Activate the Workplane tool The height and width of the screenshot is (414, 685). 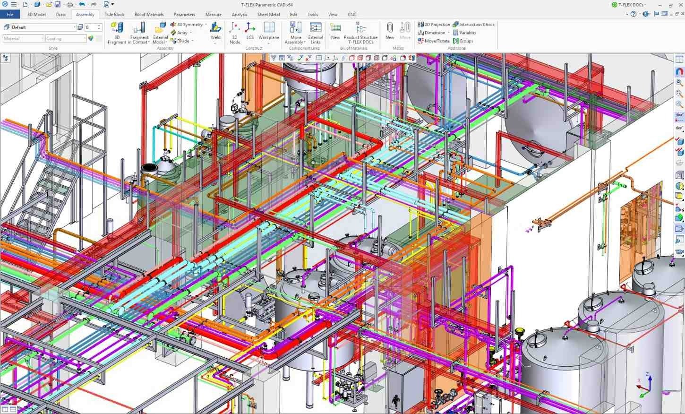(x=269, y=33)
